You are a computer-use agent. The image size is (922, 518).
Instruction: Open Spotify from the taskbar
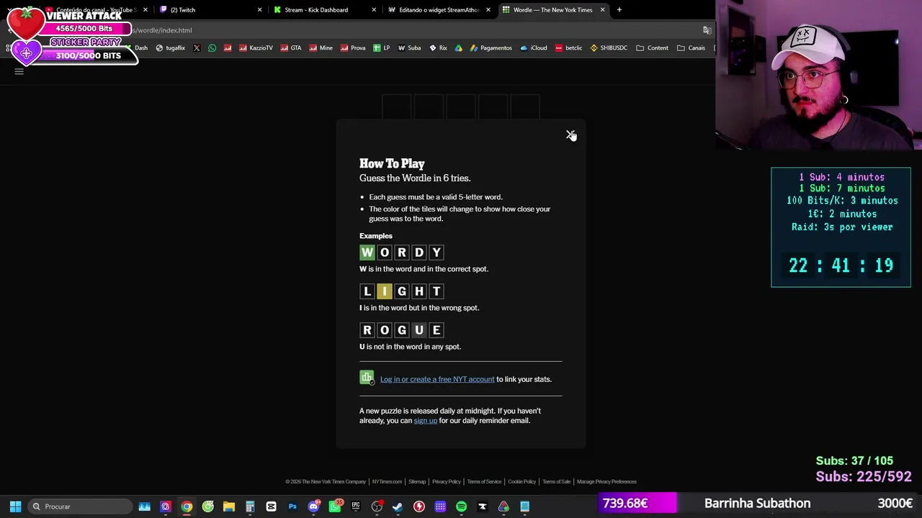pyautogui.click(x=461, y=506)
